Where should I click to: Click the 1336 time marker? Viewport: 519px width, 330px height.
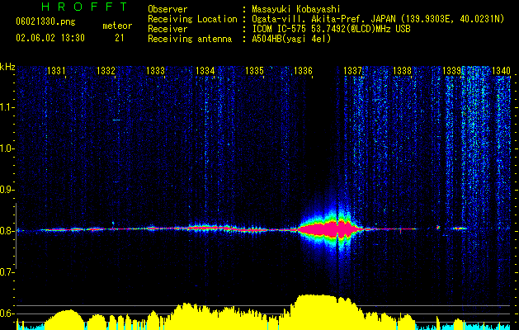[303, 70]
